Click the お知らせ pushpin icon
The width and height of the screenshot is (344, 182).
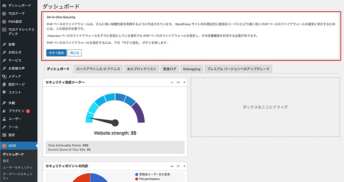[4, 52]
